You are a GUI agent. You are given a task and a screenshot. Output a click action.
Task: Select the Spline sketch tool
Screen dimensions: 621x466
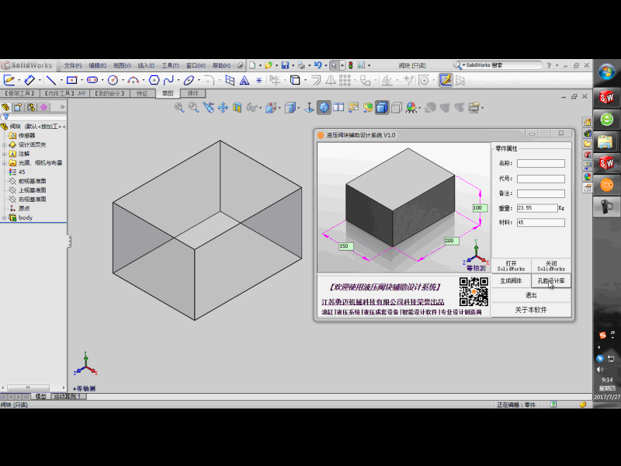click(x=168, y=80)
